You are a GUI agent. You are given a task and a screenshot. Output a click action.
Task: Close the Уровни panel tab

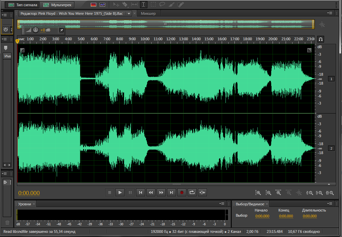pyautogui.click(x=34, y=204)
